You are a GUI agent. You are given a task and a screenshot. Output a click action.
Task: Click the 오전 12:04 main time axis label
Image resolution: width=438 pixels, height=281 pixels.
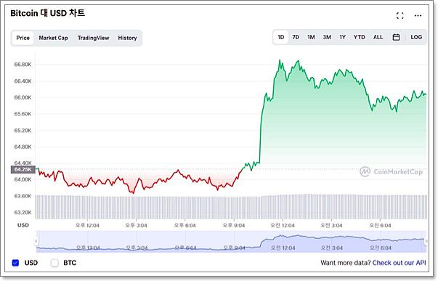pos(283,225)
